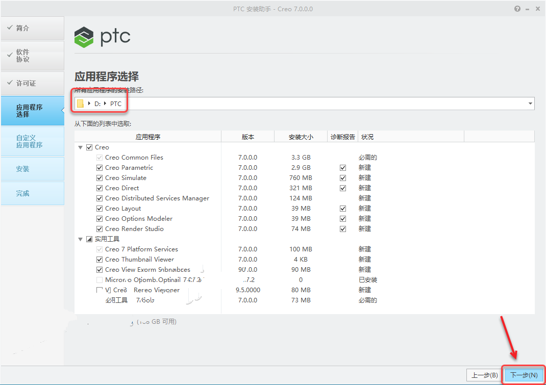Uncheck Creo Thumbnail Viewer
The height and width of the screenshot is (385, 546).
coord(100,260)
